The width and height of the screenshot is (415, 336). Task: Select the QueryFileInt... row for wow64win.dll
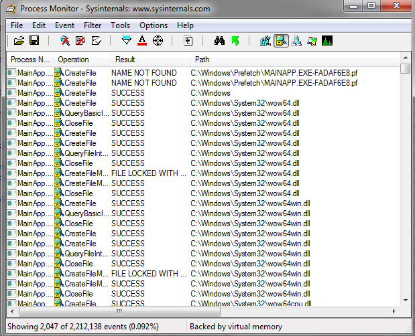pyautogui.click(x=203, y=254)
